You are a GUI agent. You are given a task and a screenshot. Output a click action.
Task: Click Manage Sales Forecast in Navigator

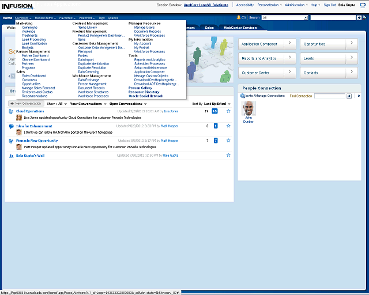[x=39, y=88]
